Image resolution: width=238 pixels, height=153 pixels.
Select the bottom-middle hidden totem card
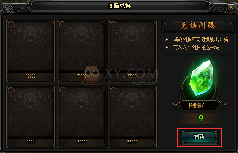pyautogui.click(x=82, y=117)
